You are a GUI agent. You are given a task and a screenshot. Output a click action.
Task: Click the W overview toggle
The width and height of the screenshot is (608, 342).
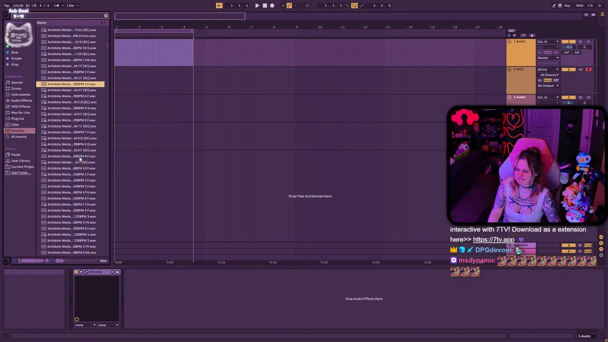(x=593, y=15)
